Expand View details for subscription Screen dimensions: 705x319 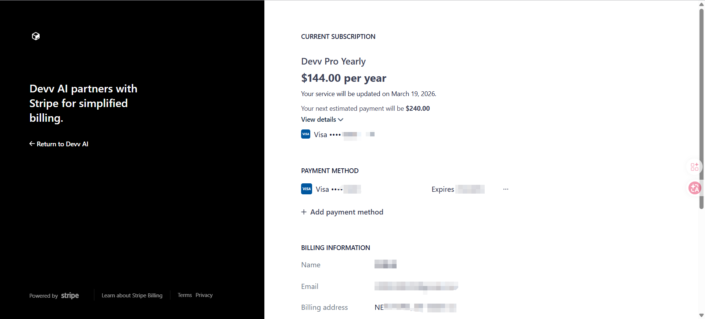coord(318,120)
